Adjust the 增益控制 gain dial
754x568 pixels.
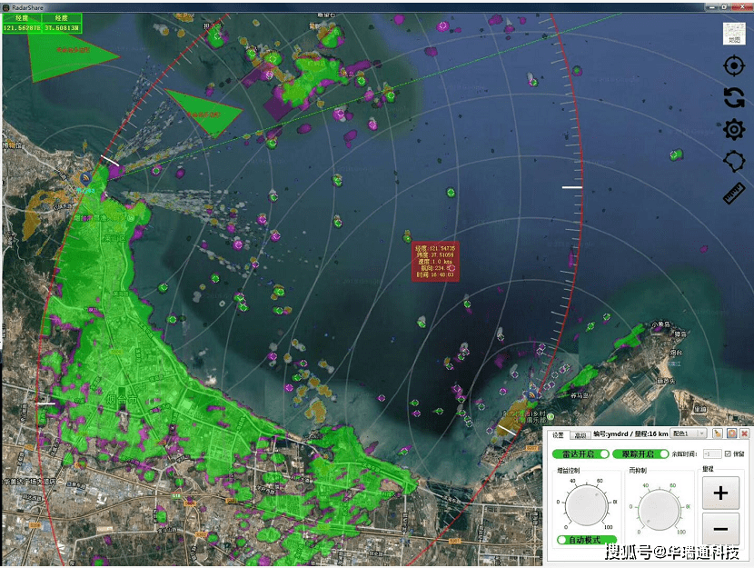(586, 504)
